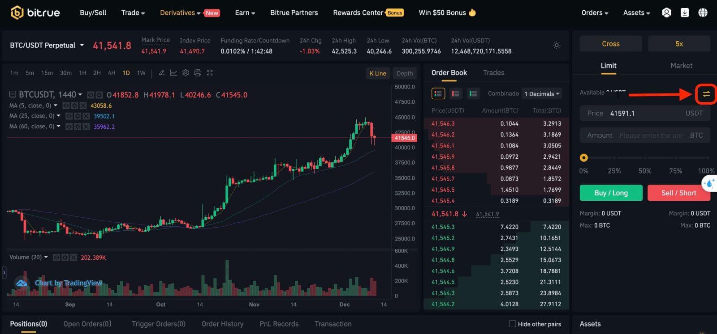Open settings for MA (5, close, 0)
Image resolution: width=717 pixels, height=334 pixels.
[x=74, y=106]
